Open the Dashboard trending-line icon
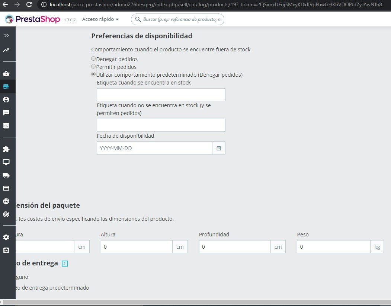Screen dimensions: 391x306 tap(6, 50)
